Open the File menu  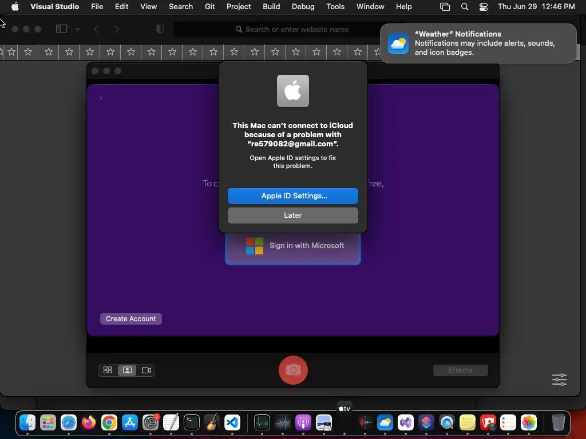click(x=97, y=7)
